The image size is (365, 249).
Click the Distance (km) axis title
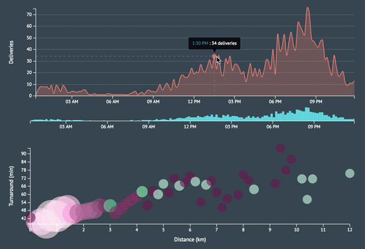click(190, 240)
